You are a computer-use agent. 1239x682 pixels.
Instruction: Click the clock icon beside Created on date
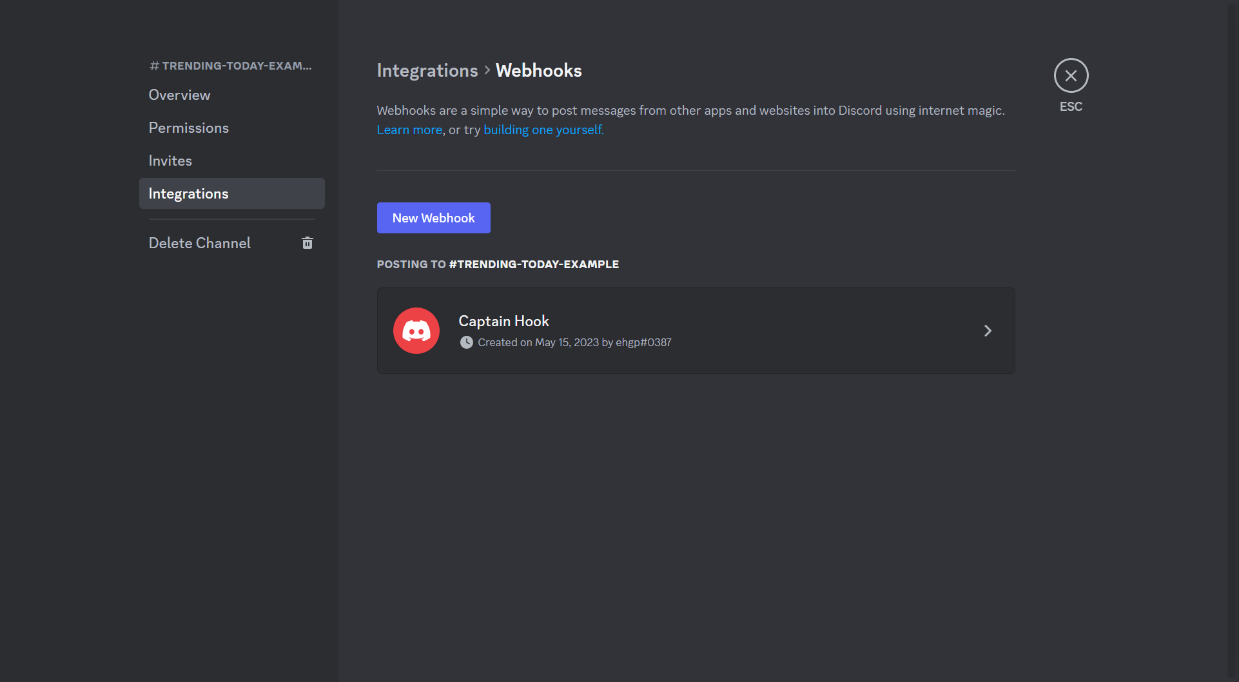466,342
